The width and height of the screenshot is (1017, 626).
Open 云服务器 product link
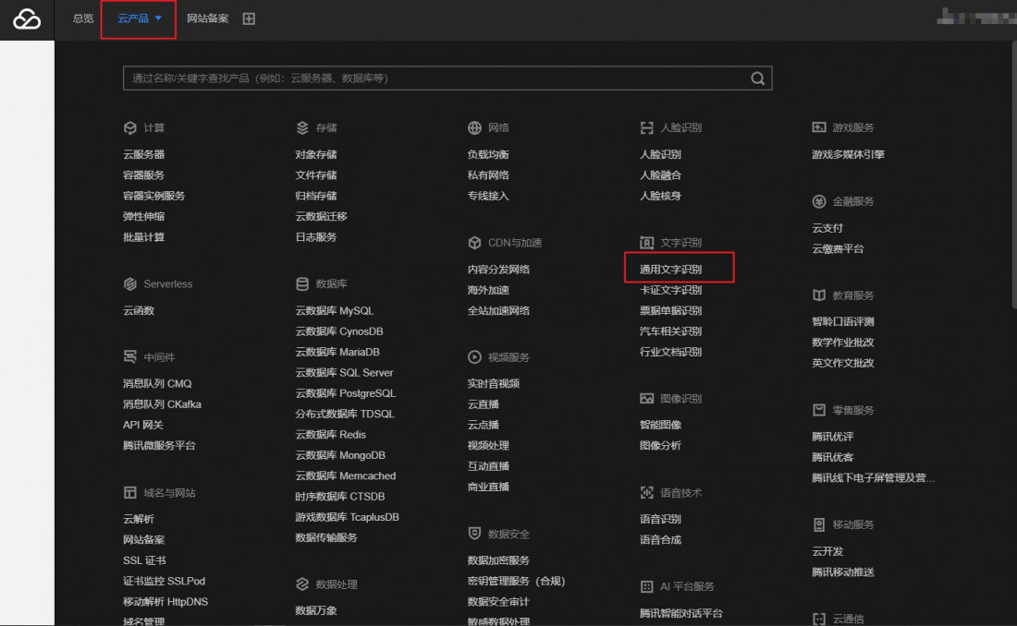[x=143, y=154]
